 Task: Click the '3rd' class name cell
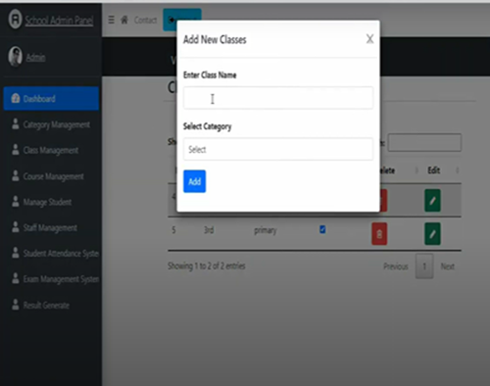[x=209, y=230]
